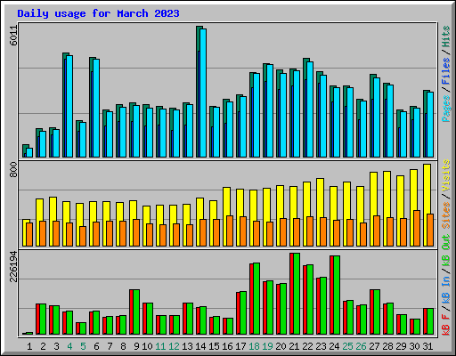Select day 13 on the x-axis
This screenshot has width=456, height=356.
coord(187,346)
